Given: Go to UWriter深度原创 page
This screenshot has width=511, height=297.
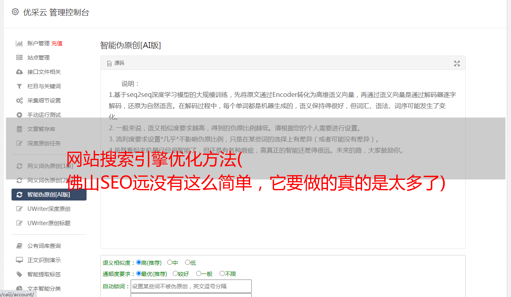Looking at the screenshot, I should (49, 209).
